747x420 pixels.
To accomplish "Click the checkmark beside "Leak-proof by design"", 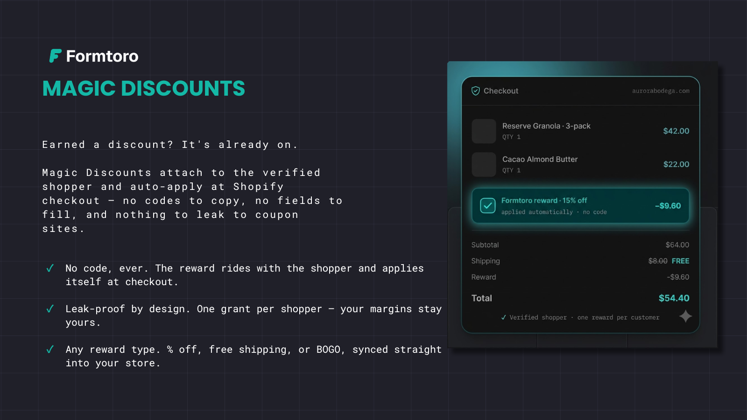I will 50,309.
